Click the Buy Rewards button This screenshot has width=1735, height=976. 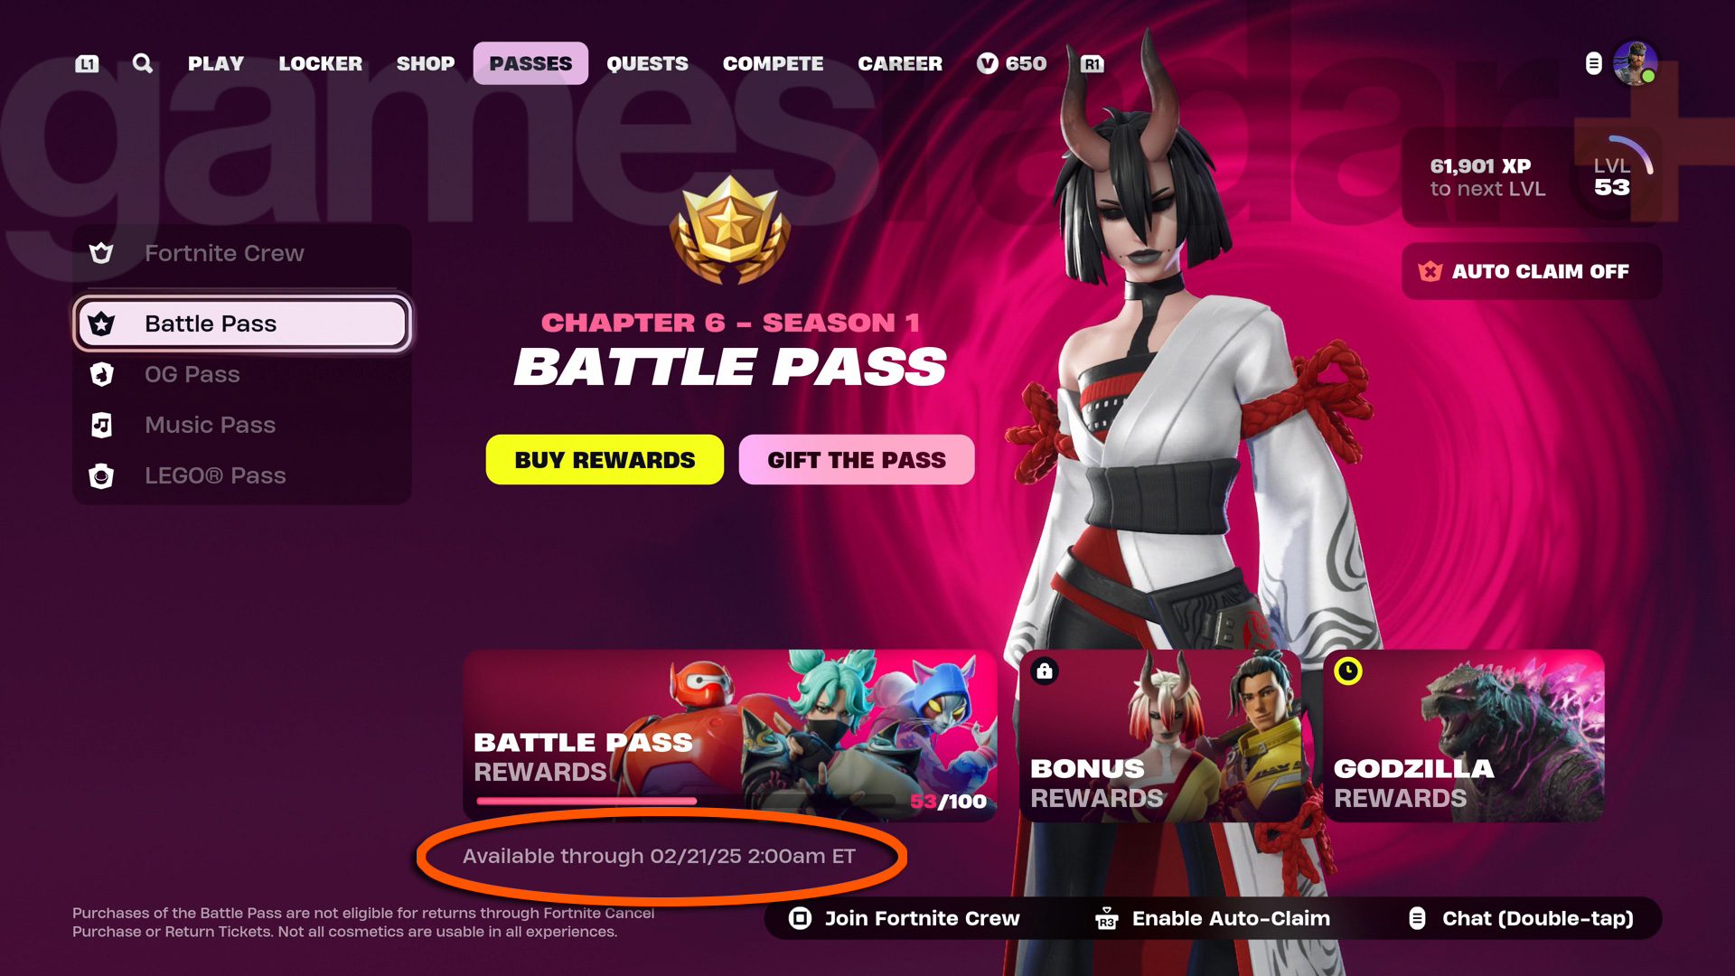click(x=605, y=460)
